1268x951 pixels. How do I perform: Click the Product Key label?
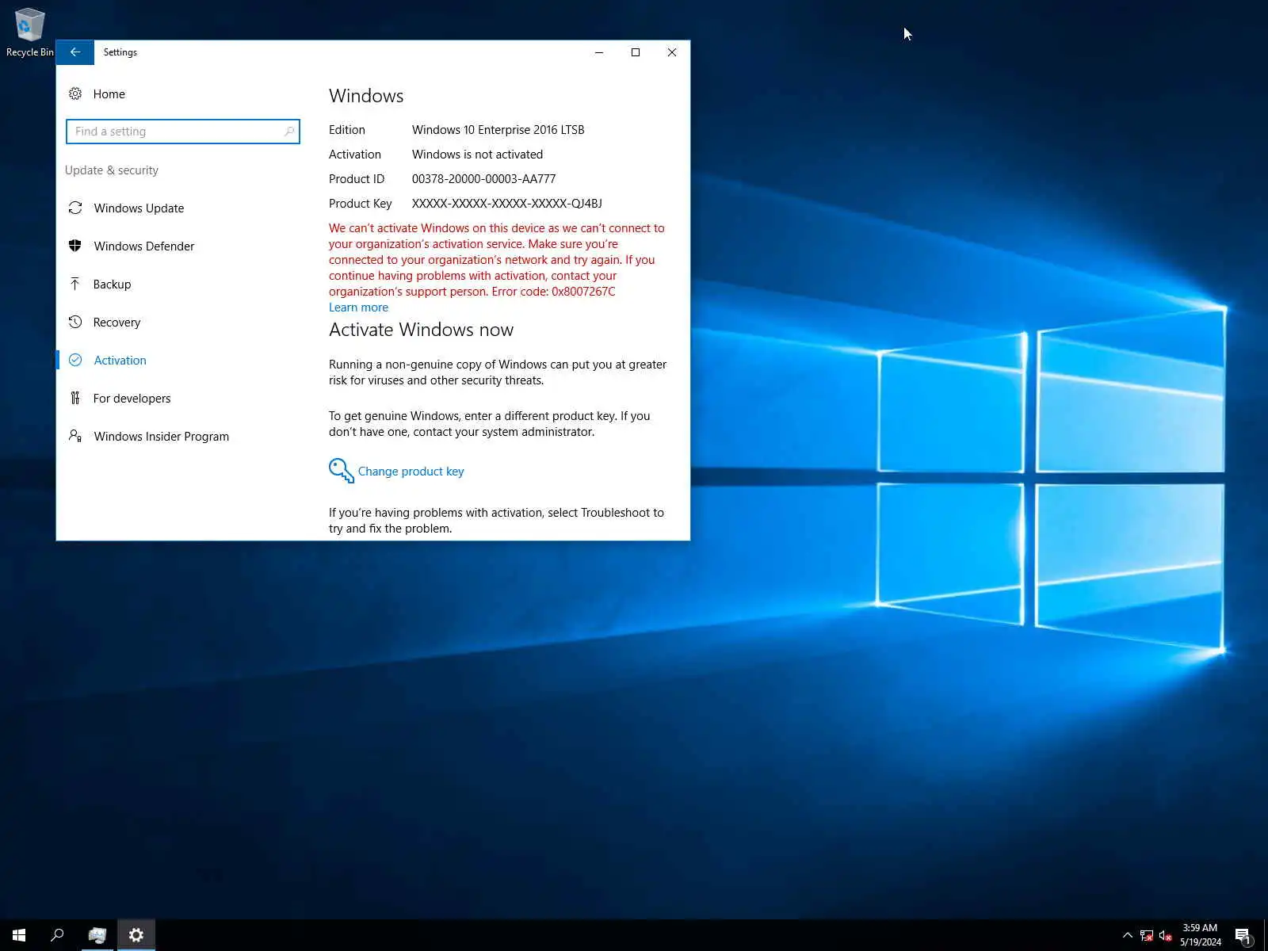(361, 204)
